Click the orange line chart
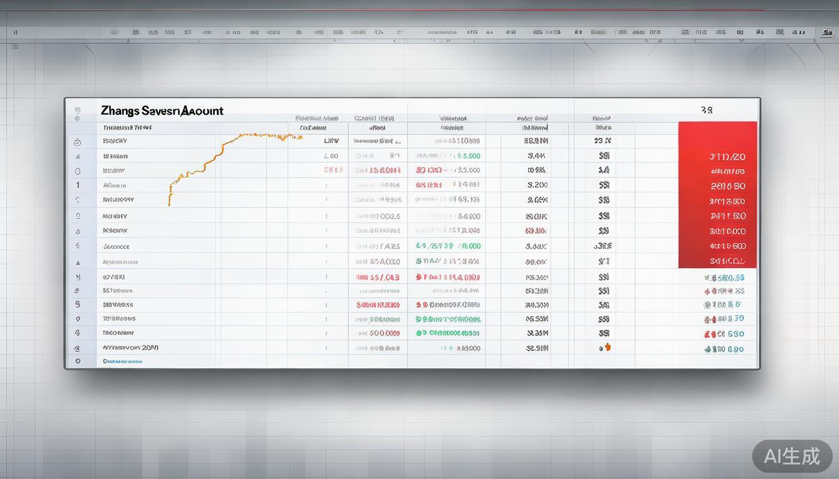The image size is (839, 479). [x=225, y=156]
